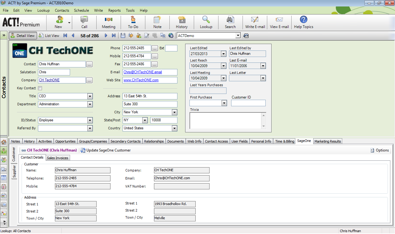Open the Marketing Results tab

(x=328, y=141)
